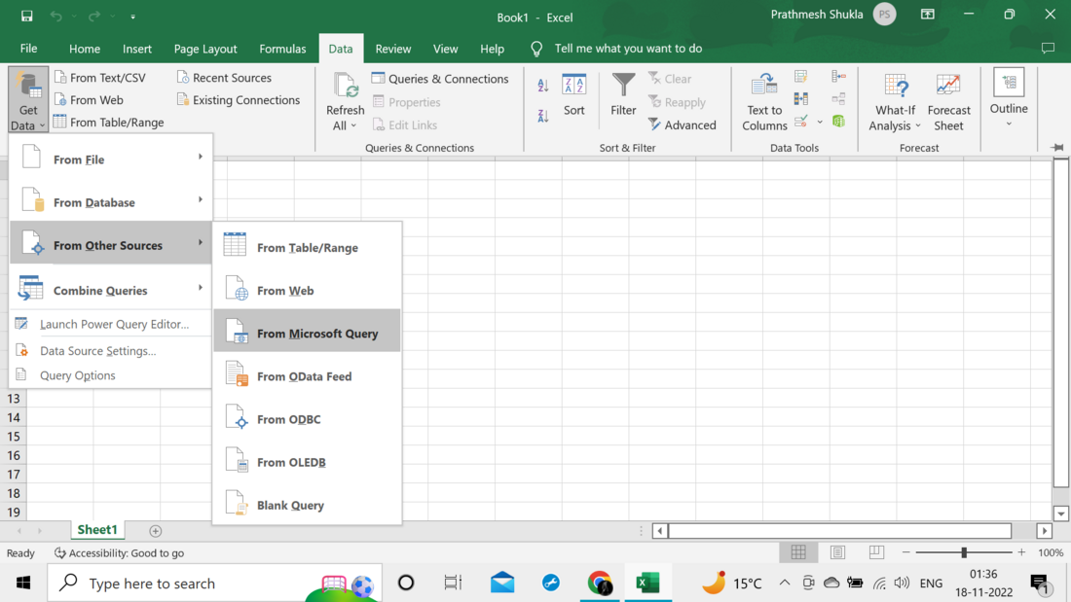Screen dimensions: 1071x602
Task: Click the Save icon in title bar
Action: point(26,17)
